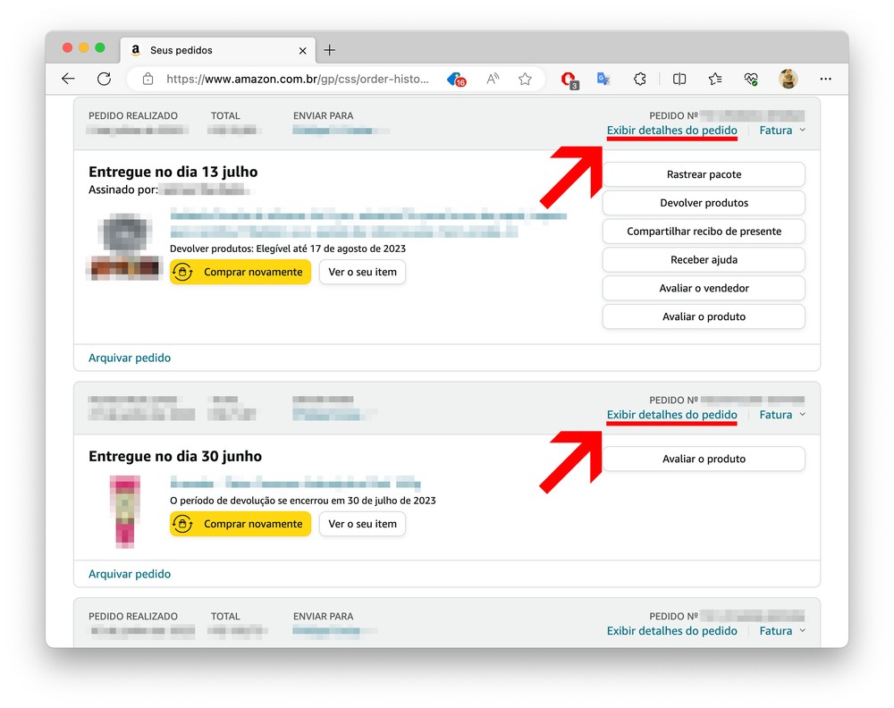The height and width of the screenshot is (708, 894).
Task: Open the Extensions puzzle icon
Action: click(x=640, y=79)
